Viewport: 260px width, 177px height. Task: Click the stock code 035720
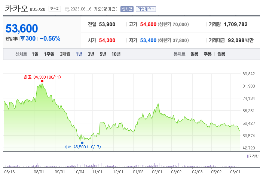(x=37, y=9)
